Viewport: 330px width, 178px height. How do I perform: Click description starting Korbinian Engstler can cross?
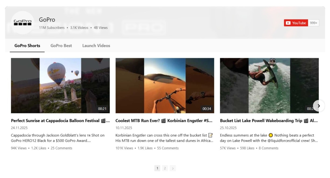pyautogui.click(x=164, y=138)
